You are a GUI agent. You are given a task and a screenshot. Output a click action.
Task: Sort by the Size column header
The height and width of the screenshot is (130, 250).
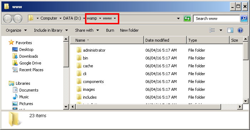[x=236, y=40]
